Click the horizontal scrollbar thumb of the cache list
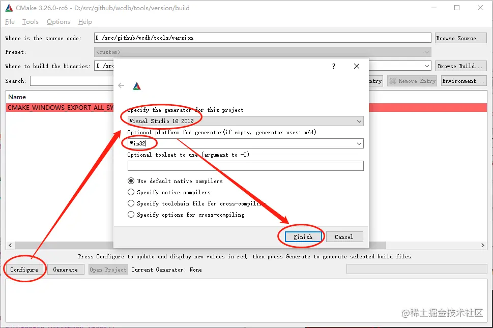The image size is (493, 328). click(x=200, y=246)
